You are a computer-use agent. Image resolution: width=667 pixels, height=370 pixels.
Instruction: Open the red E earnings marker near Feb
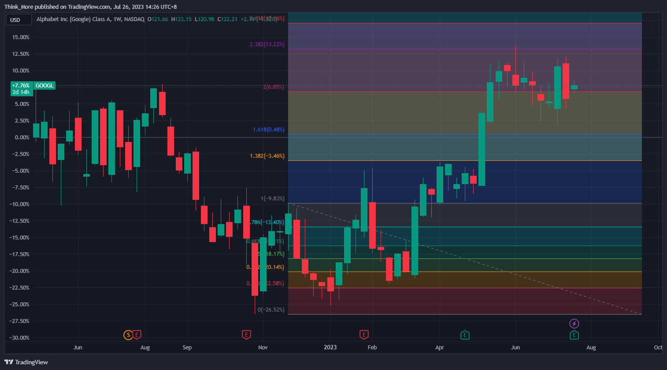click(364, 335)
